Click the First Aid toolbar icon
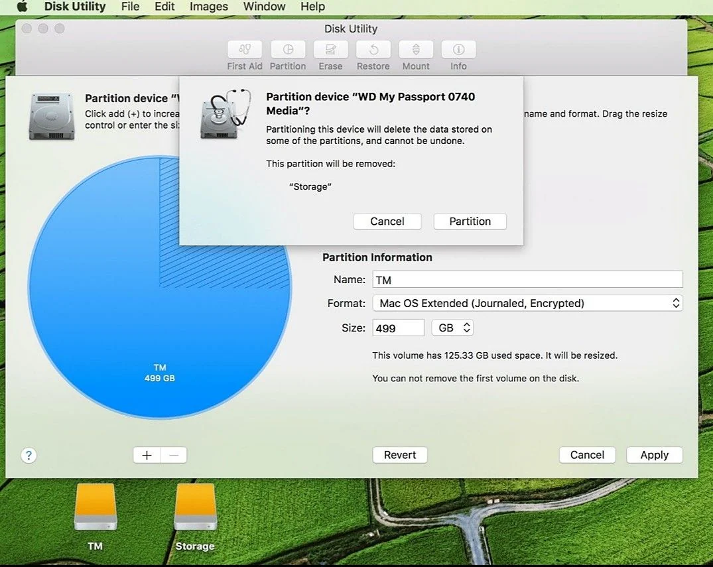This screenshot has height=567, width=713. coord(245,49)
